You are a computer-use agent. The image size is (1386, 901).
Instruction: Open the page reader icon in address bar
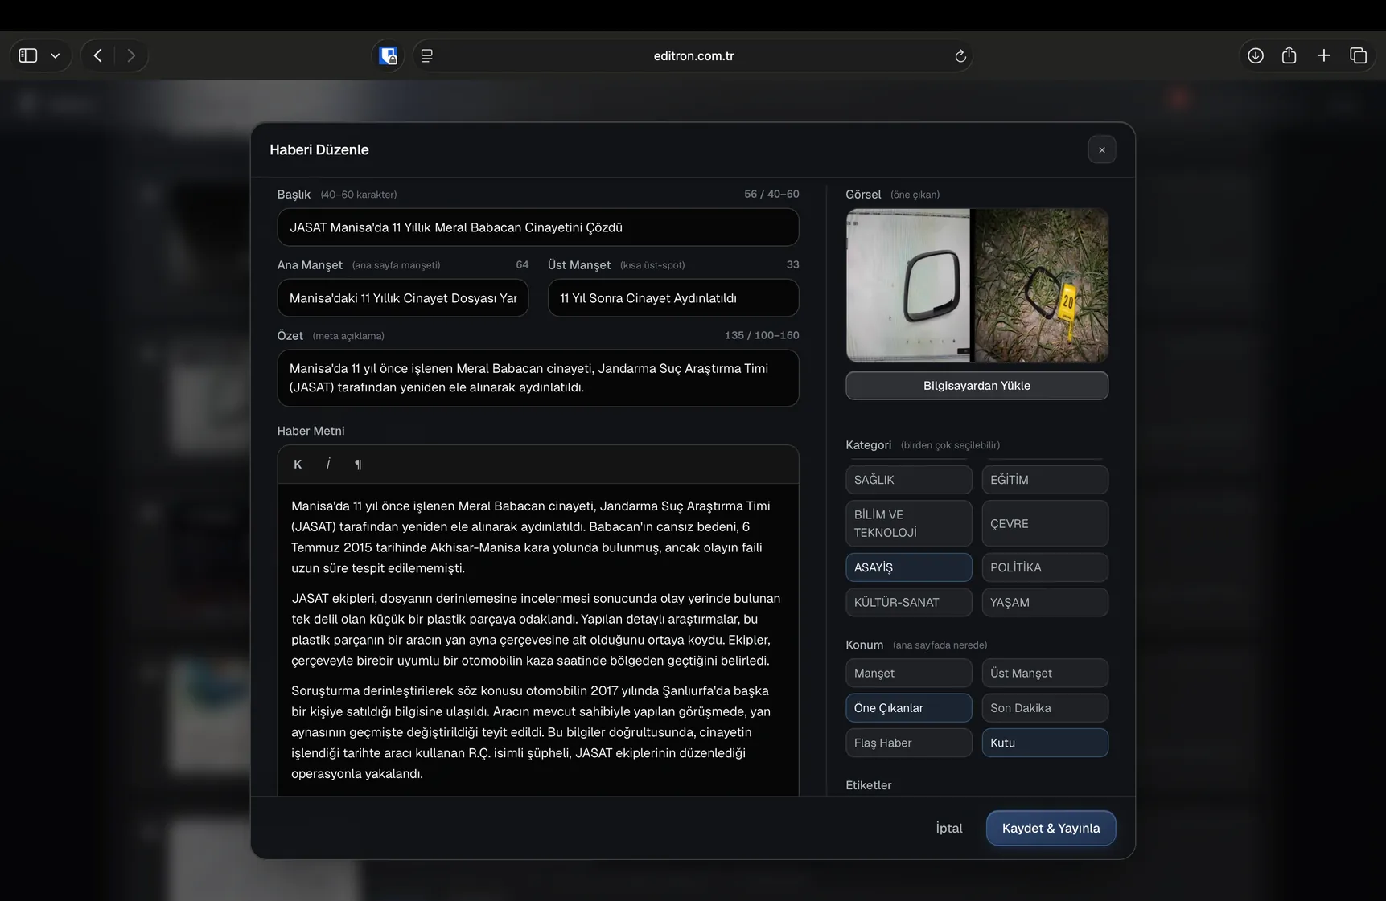427,55
